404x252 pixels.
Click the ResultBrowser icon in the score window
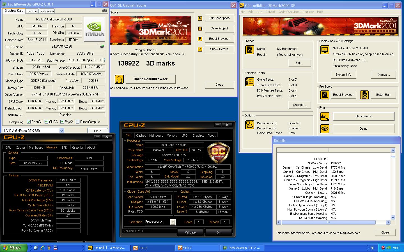click(x=200, y=39)
